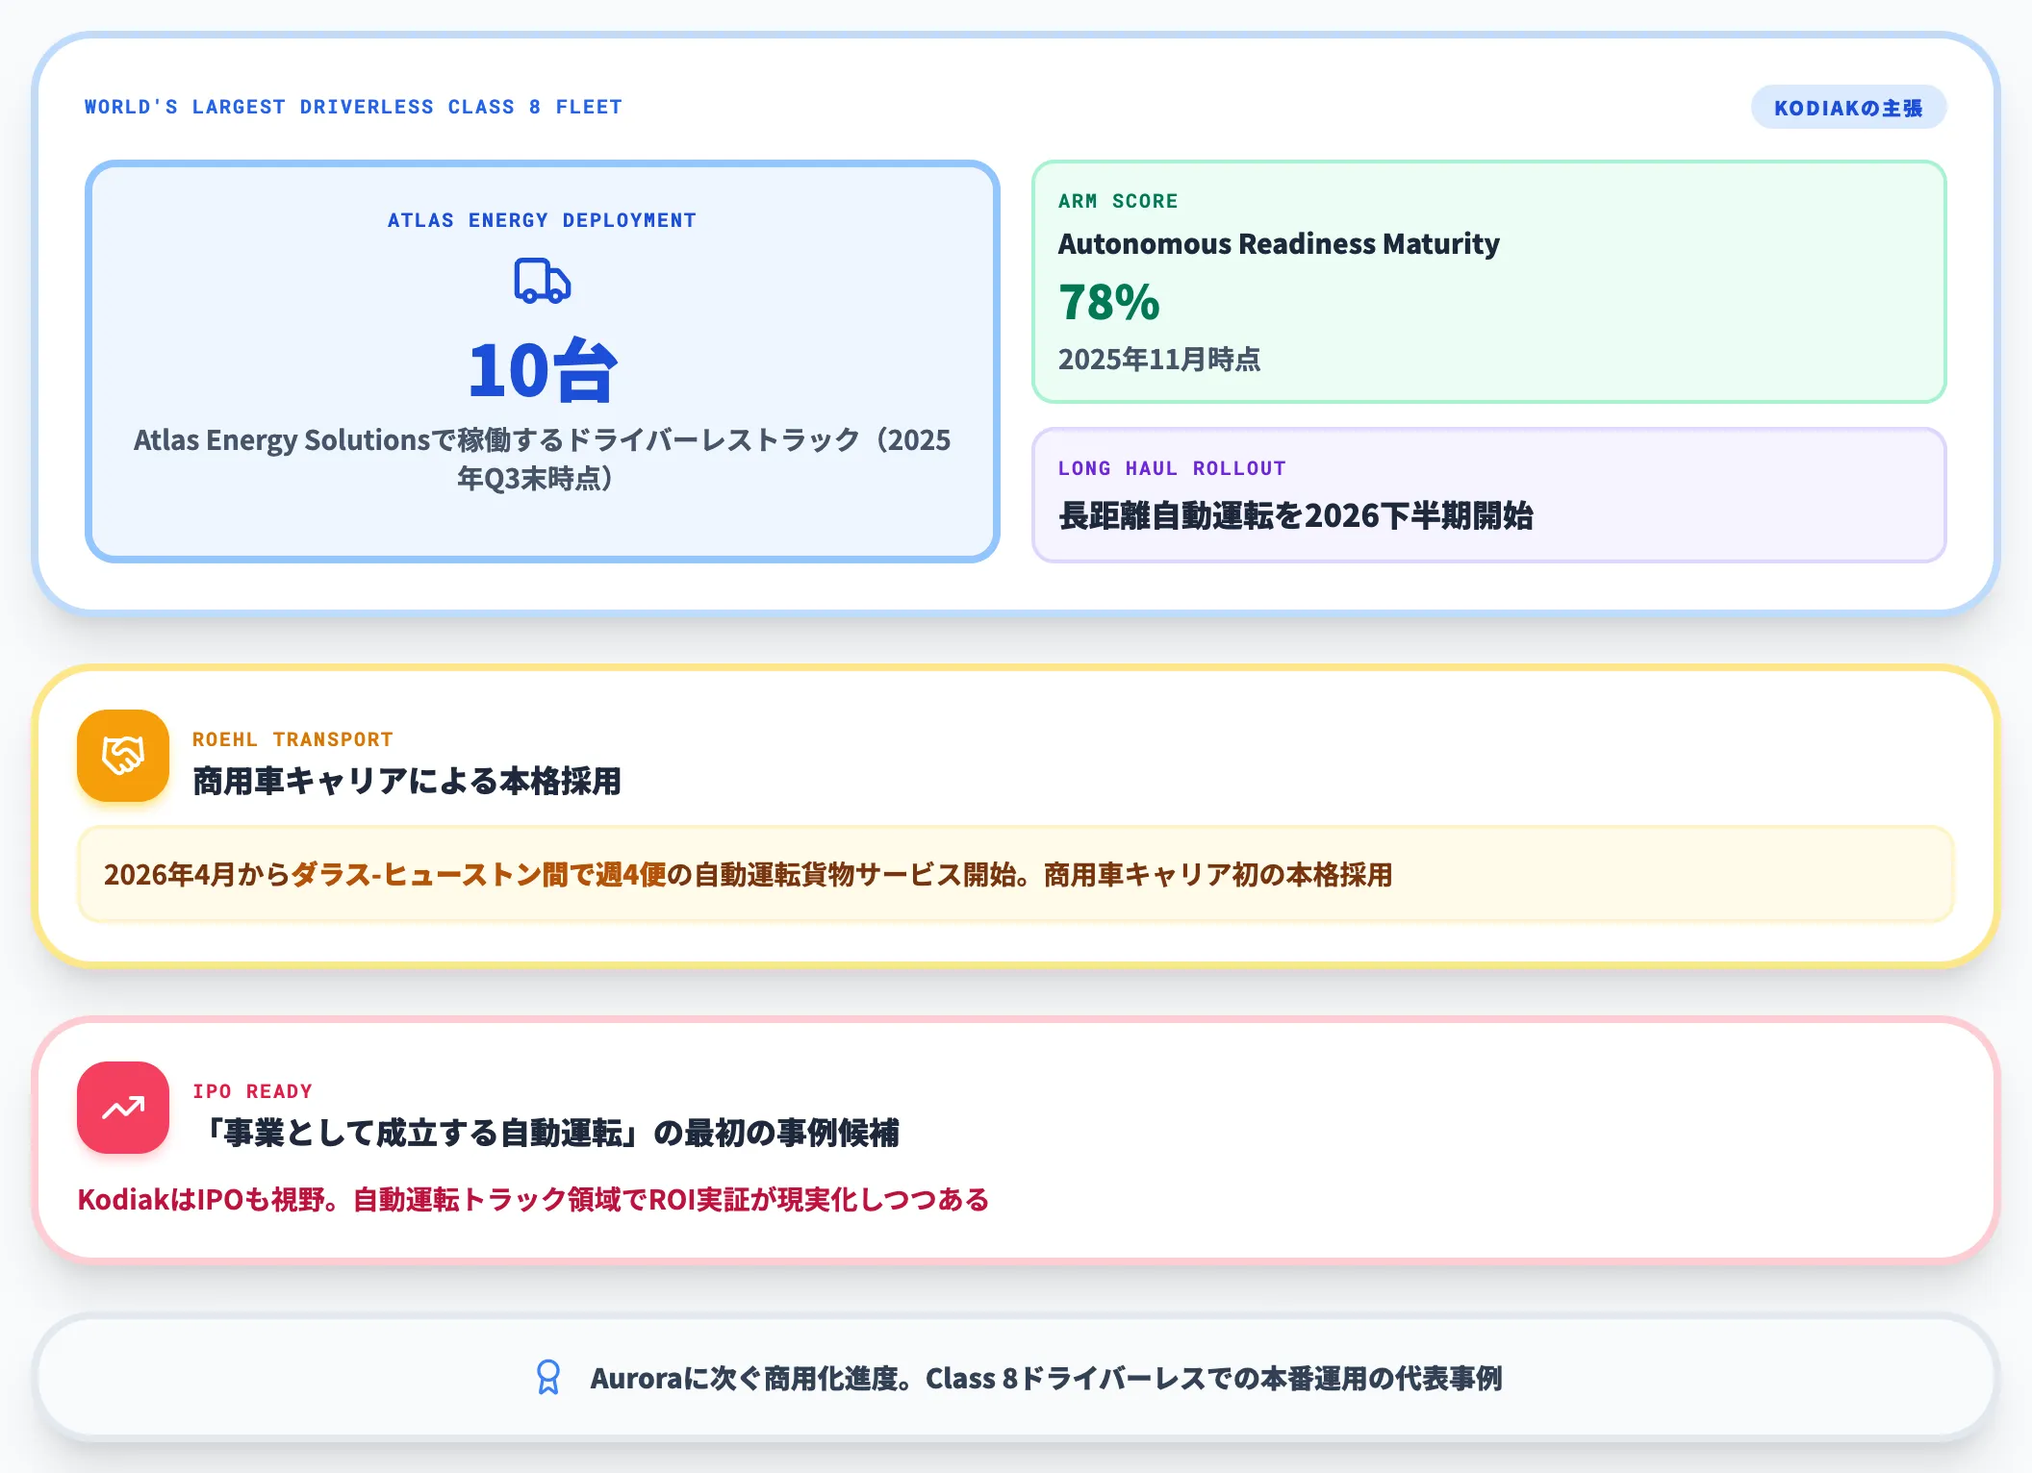The width and height of the screenshot is (2032, 1473).
Task: Click the award ribbon icon before Aurora text
Action: click(x=548, y=1378)
